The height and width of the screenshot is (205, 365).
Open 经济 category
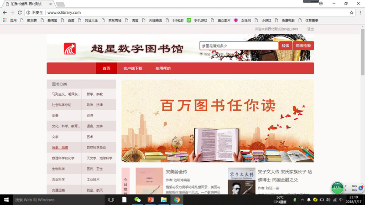(x=90, y=116)
